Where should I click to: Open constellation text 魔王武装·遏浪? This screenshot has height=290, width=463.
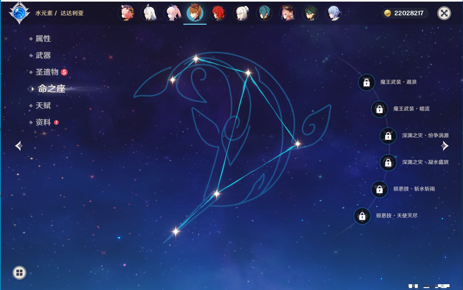tap(398, 82)
